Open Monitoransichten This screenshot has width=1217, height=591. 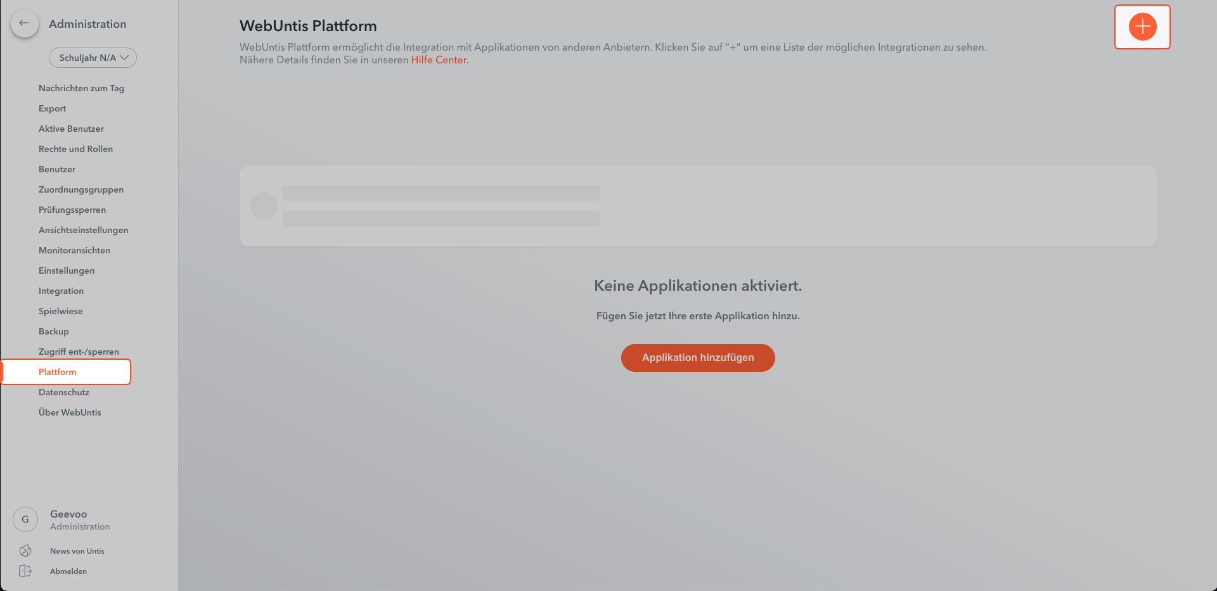(74, 250)
